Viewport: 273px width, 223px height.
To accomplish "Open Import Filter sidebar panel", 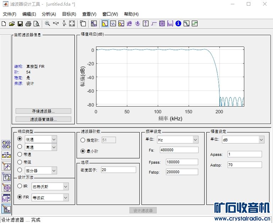I will pyautogui.click(x=6, y=198).
